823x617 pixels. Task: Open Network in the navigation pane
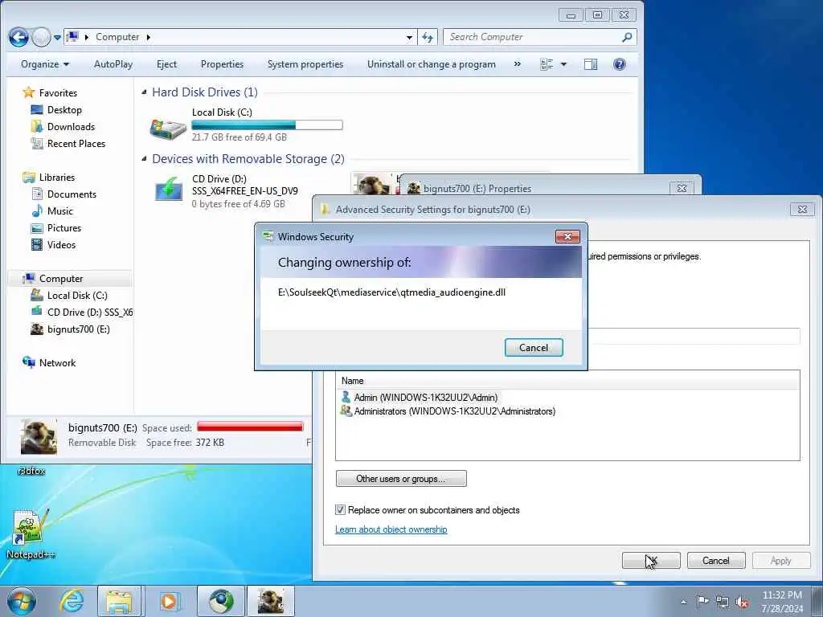coord(57,362)
